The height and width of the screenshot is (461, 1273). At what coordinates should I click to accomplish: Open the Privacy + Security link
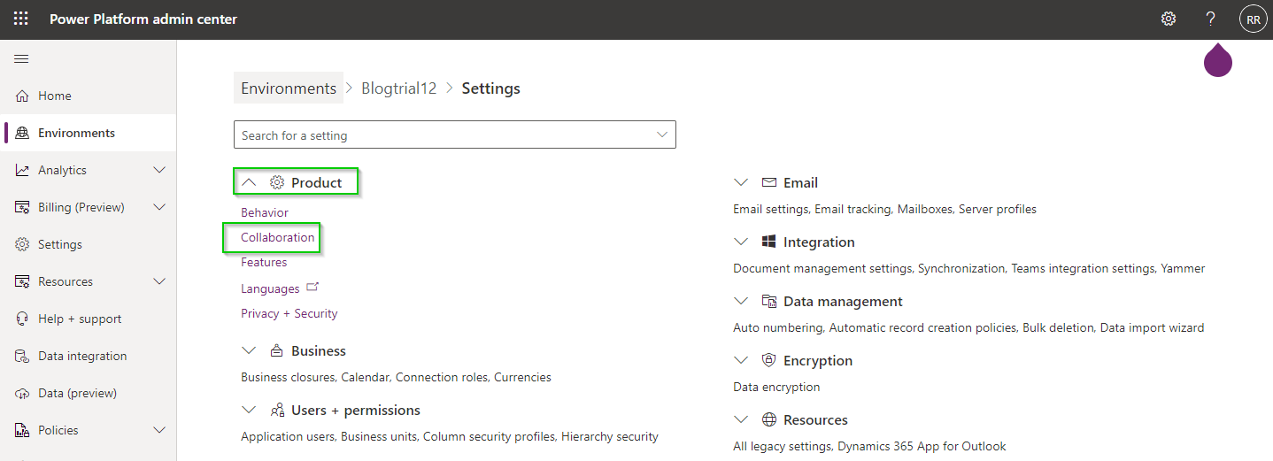point(289,313)
